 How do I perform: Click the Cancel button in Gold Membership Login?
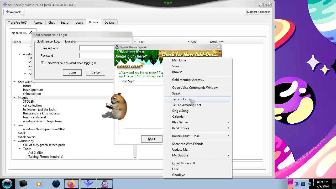coord(96,72)
